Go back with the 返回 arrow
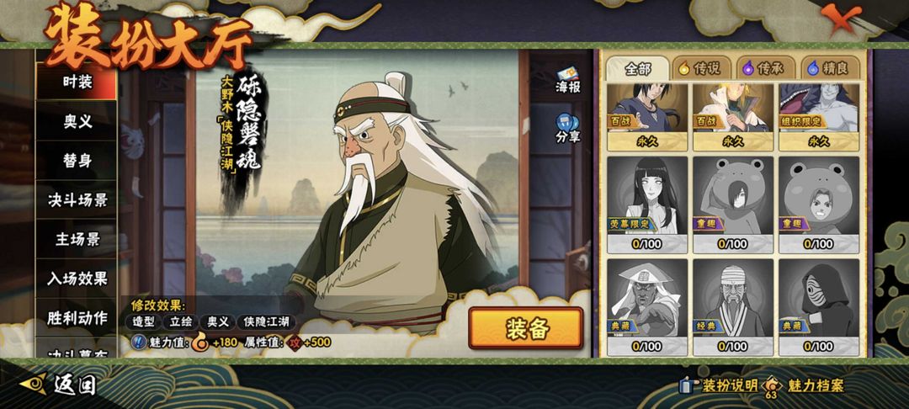The width and height of the screenshot is (909, 409). [x=58, y=385]
